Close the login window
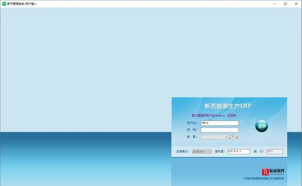This screenshot has width=302, height=186. coord(296,4)
